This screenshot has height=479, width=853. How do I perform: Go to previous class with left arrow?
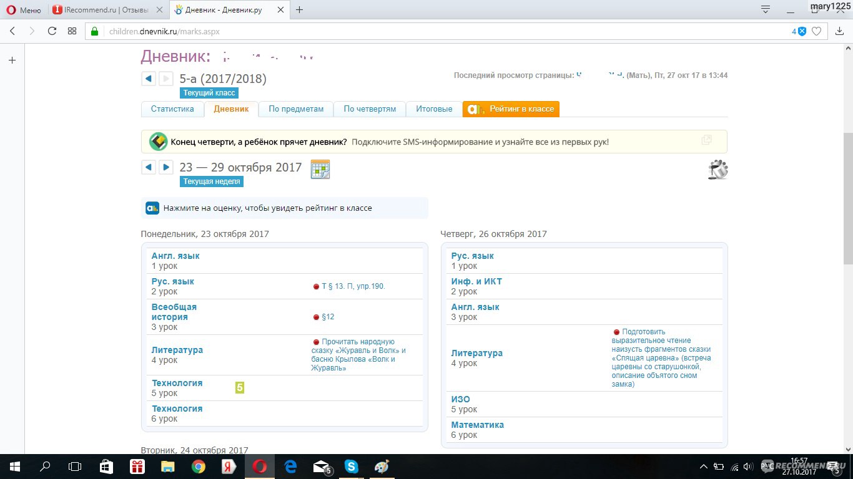[148, 79]
